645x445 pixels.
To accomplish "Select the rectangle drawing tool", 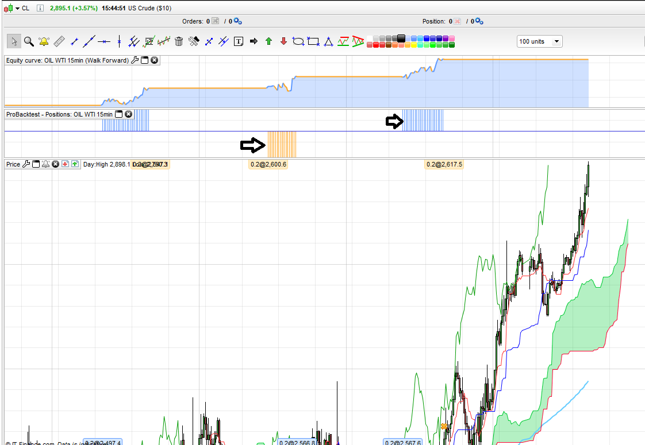I will point(313,41).
